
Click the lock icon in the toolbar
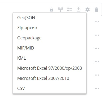tap(51, 10)
